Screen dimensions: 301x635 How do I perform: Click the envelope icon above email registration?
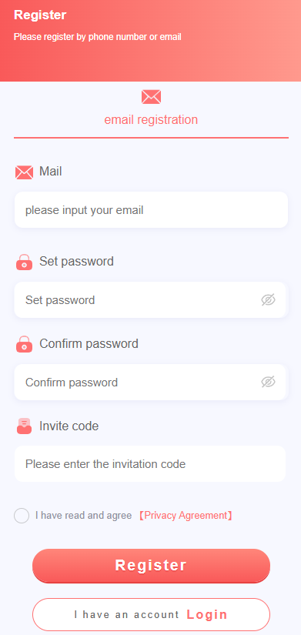(x=151, y=97)
